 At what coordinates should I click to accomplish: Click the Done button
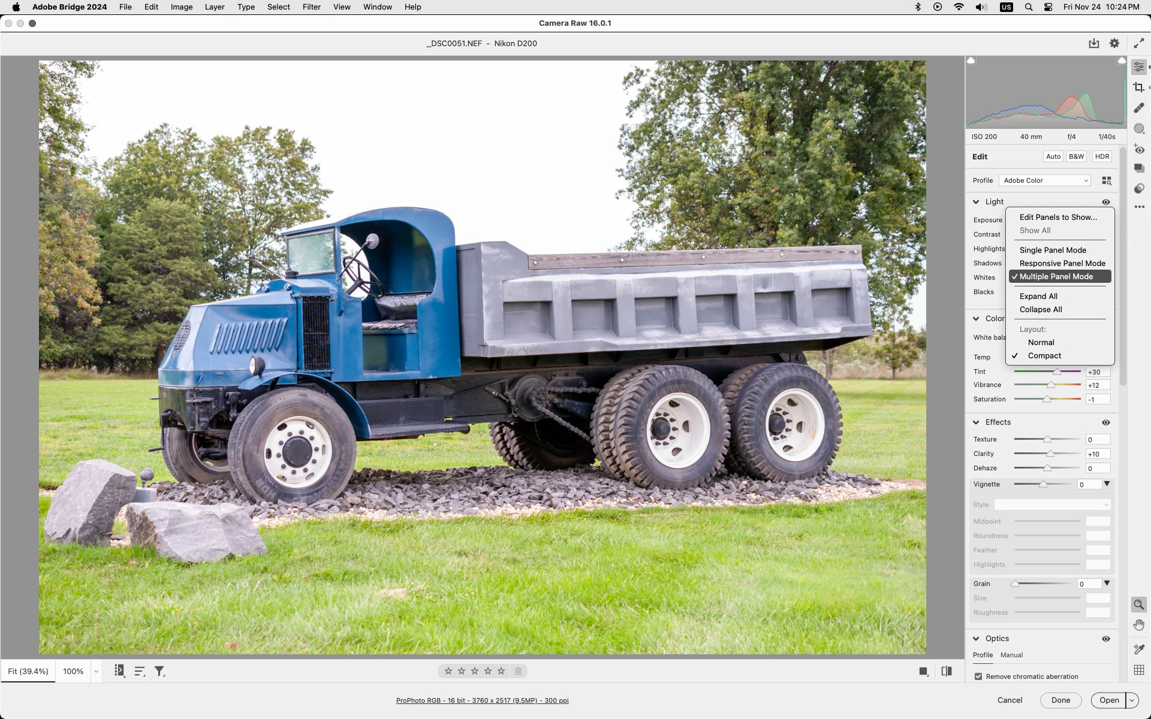pyautogui.click(x=1060, y=700)
